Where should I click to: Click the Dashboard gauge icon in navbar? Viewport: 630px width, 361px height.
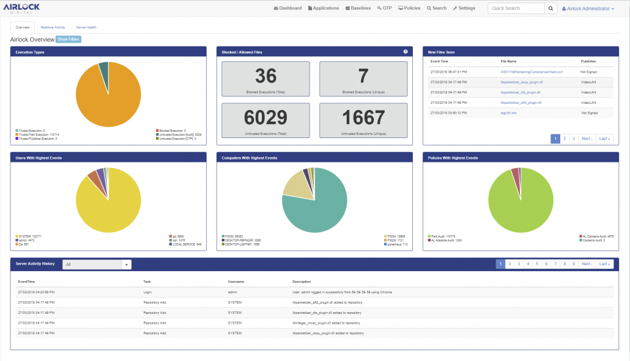click(x=276, y=9)
